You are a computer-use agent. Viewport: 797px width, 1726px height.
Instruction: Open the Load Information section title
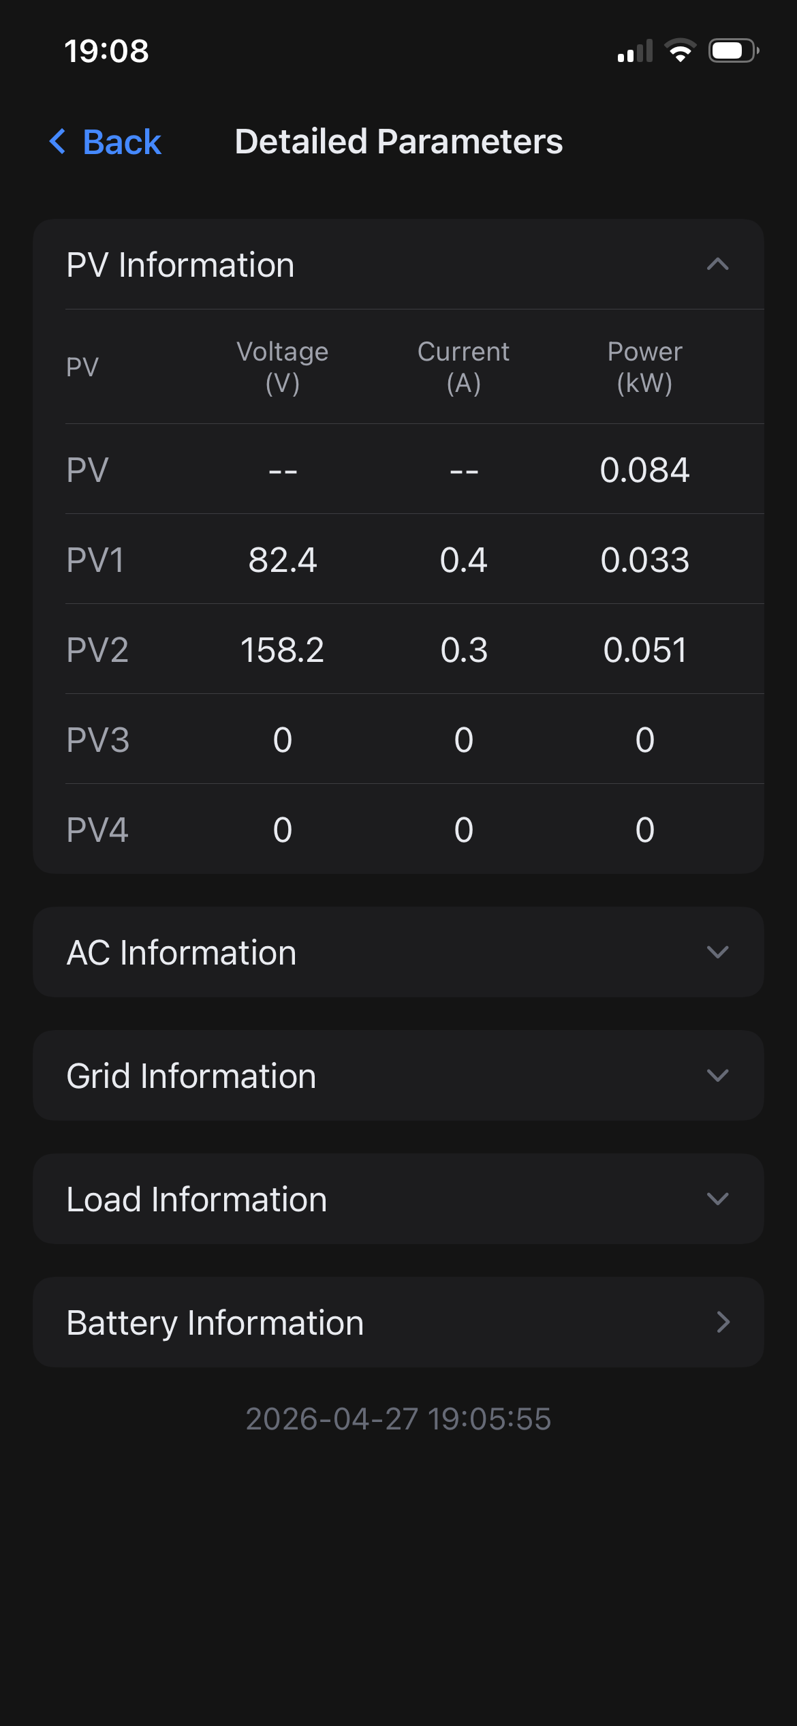click(x=197, y=1199)
